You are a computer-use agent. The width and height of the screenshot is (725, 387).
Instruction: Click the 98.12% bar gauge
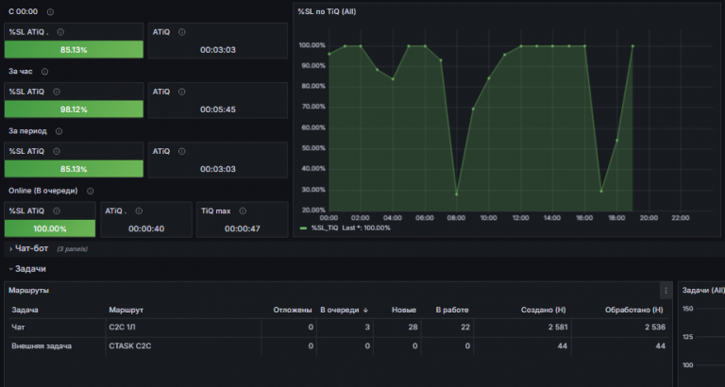pyautogui.click(x=74, y=109)
